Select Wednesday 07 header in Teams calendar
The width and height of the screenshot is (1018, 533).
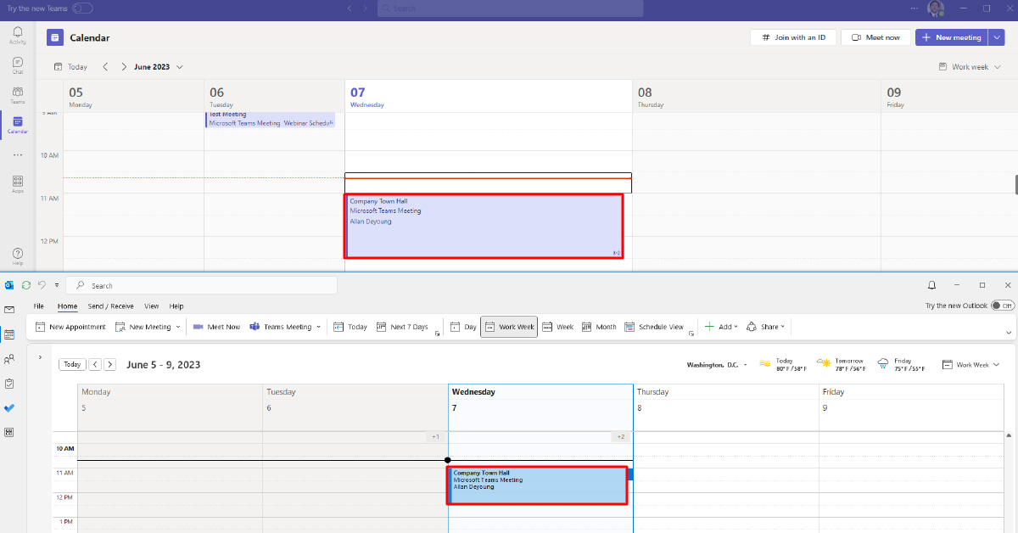[488, 97]
